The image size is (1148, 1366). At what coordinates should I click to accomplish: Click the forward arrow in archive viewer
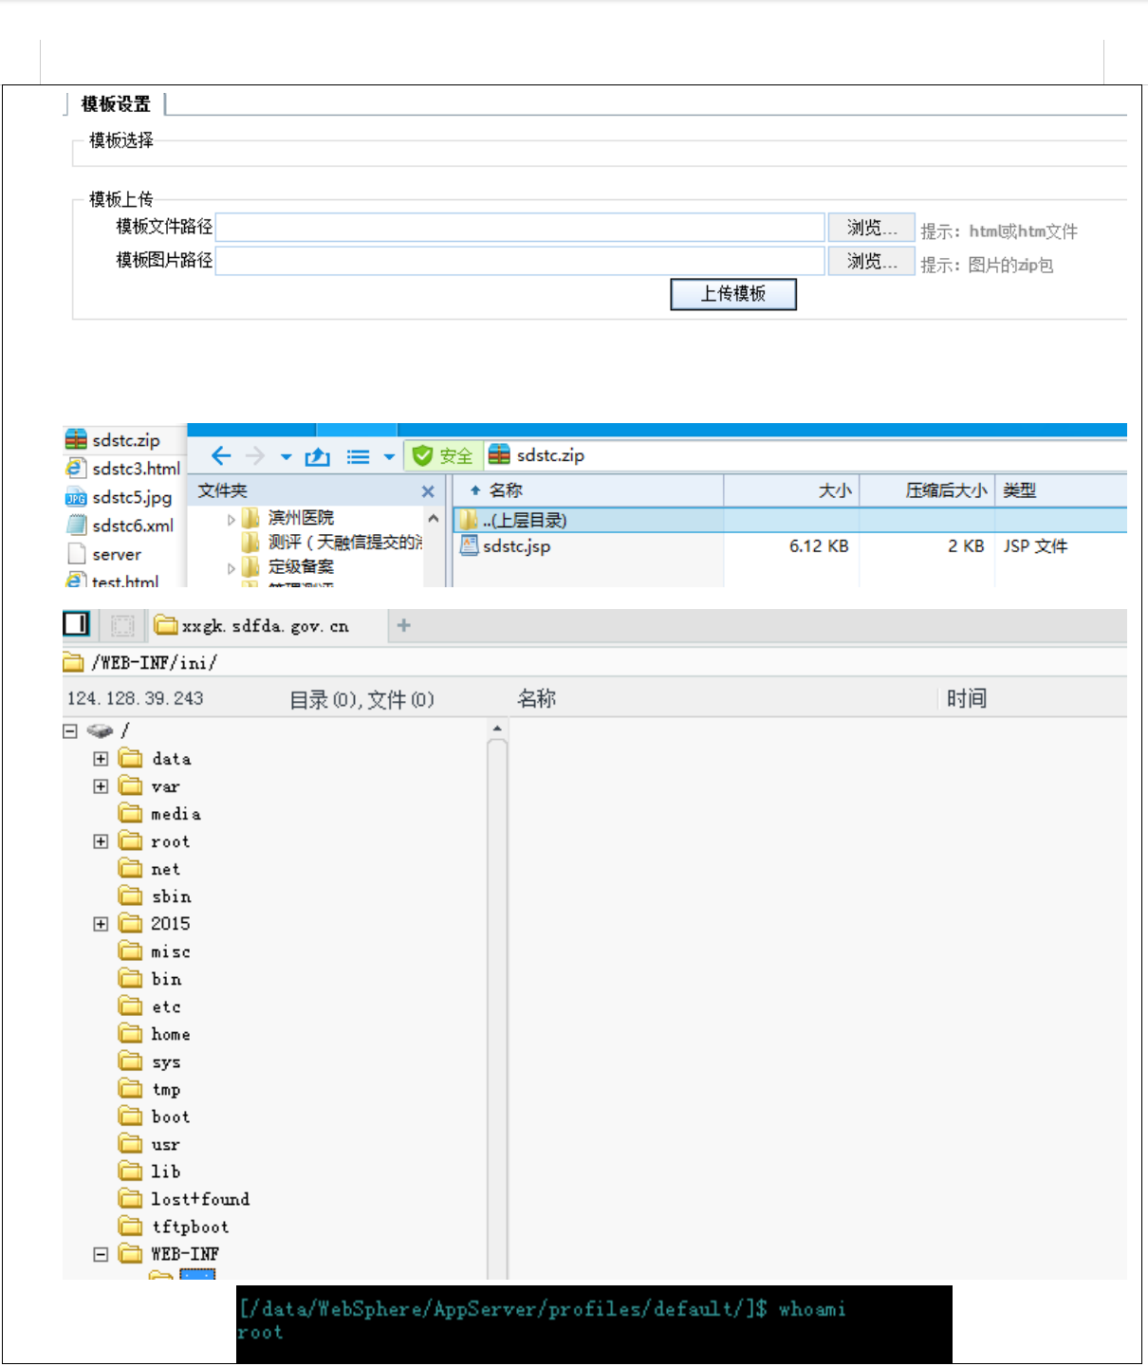click(x=255, y=456)
